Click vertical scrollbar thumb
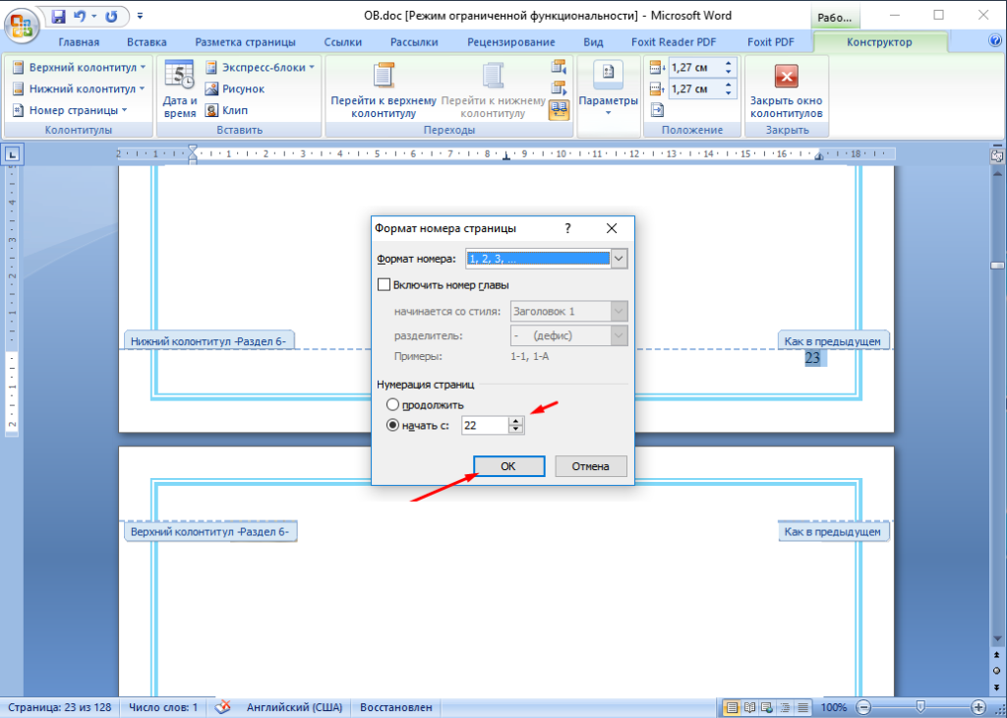 coord(997,266)
